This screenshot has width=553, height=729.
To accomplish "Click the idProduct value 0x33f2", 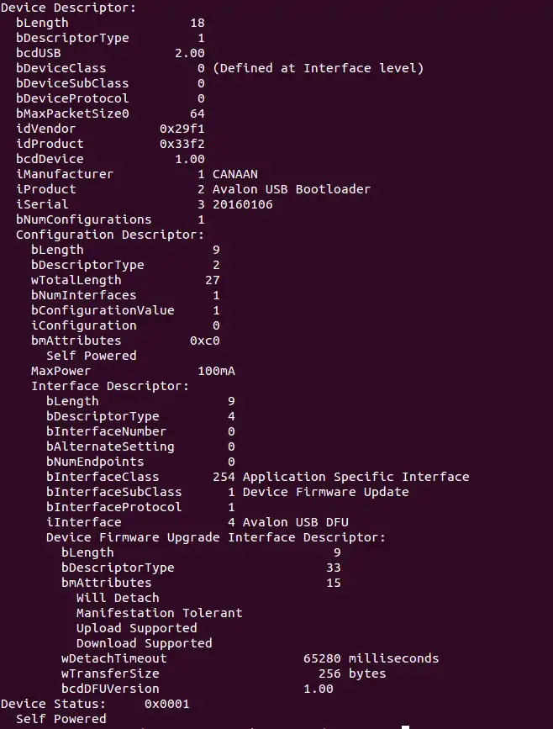I will [x=182, y=144].
